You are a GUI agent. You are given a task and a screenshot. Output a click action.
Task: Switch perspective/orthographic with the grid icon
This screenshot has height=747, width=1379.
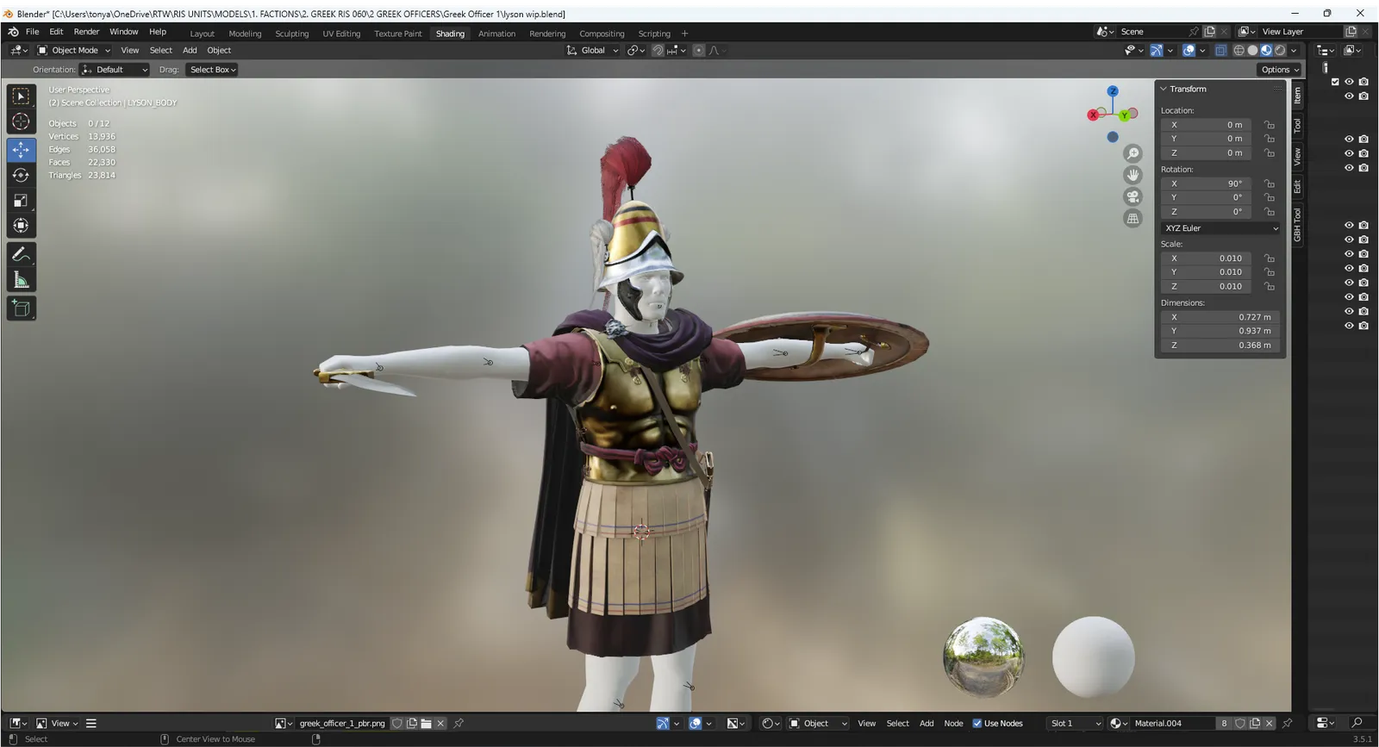[x=1133, y=219]
